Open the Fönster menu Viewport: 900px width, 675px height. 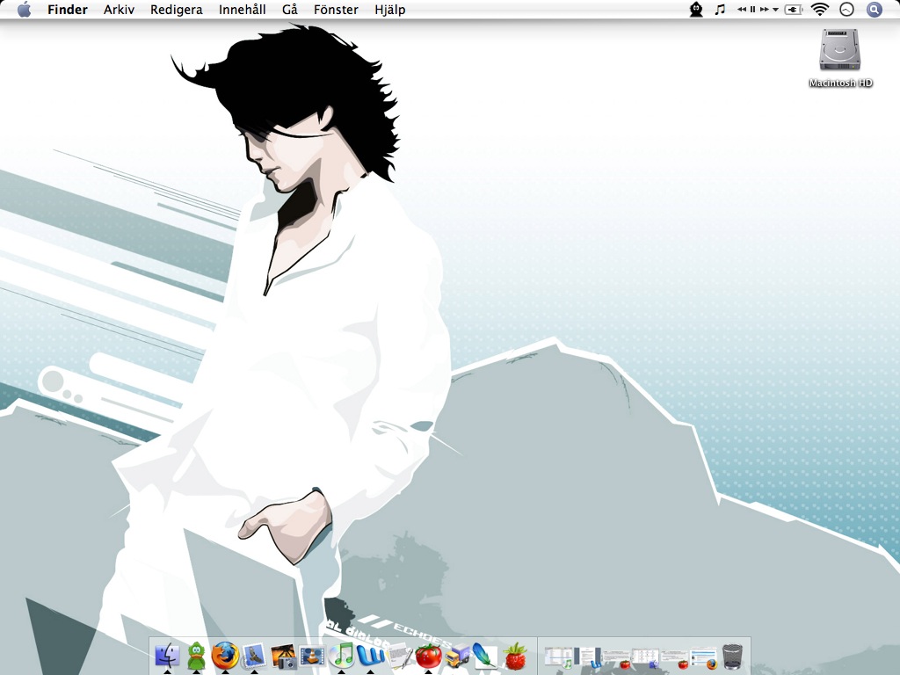[x=336, y=10]
